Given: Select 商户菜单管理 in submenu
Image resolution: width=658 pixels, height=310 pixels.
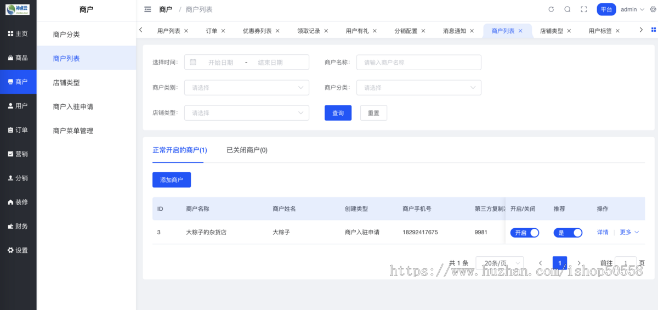Looking at the screenshot, I should pyautogui.click(x=87, y=131).
